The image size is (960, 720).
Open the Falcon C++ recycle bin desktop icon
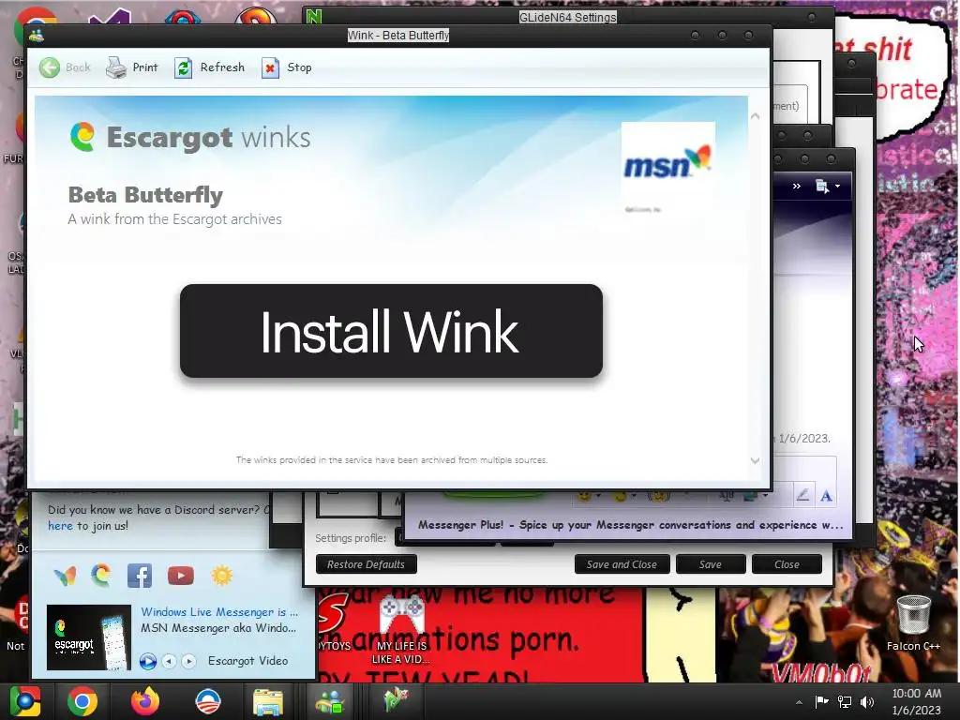(x=913, y=622)
